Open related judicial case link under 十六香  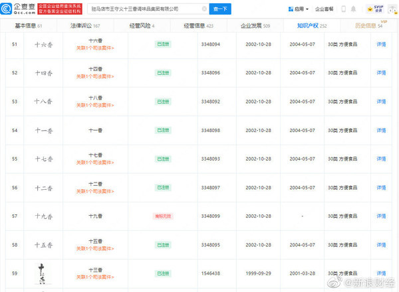point(95,48)
